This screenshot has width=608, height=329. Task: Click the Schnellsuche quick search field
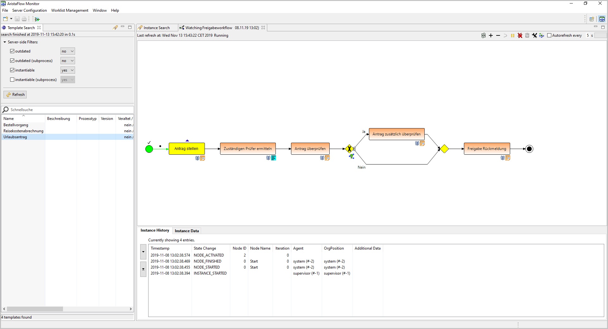click(70, 110)
